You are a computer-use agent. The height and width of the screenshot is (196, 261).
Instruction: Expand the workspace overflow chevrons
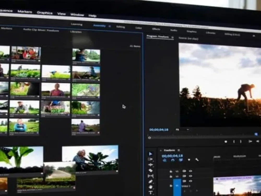pyautogui.click(x=254, y=36)
